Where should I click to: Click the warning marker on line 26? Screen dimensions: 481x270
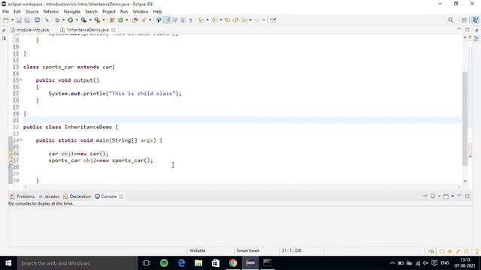click(10, 153)
